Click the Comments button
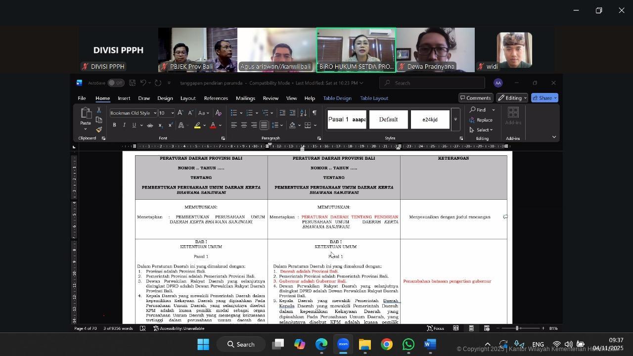The width and height of the screenshot is (633, 356). (x=475, y=98)
